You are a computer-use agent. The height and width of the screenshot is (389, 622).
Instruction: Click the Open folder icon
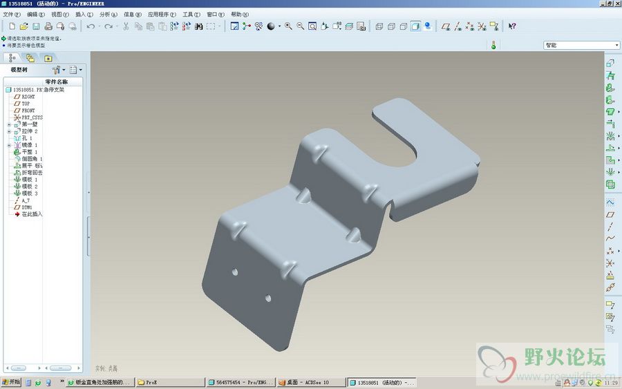click(25, 26)
